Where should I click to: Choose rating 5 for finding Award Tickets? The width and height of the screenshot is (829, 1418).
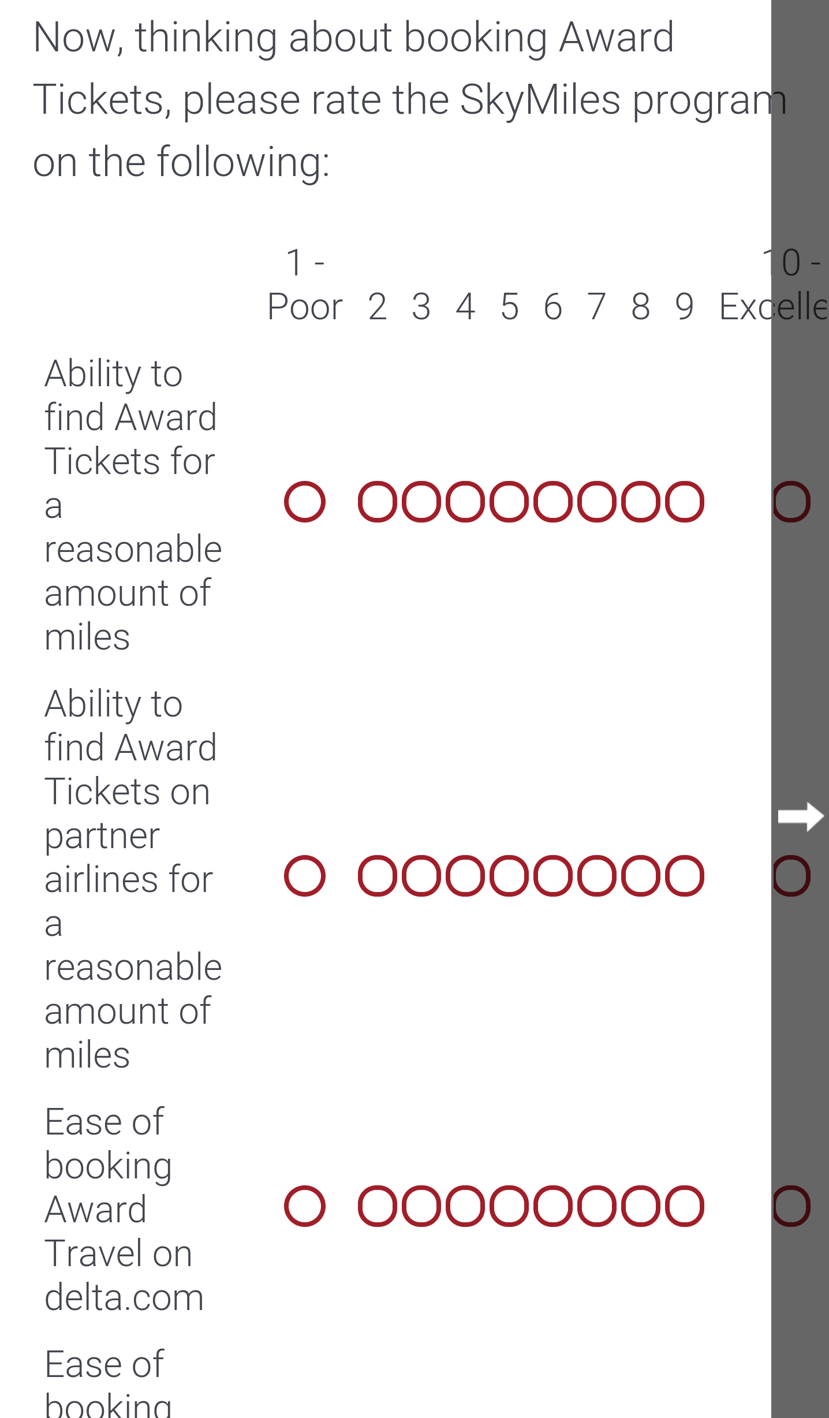(509, 502)
